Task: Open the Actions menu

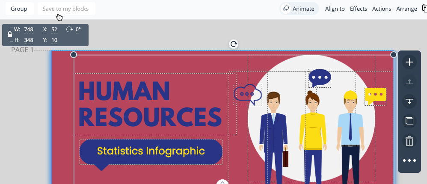Action: [x=382, y=9]
